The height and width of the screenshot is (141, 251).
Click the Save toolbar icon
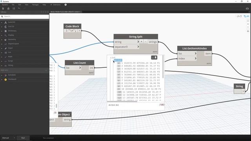pos(14,9)
